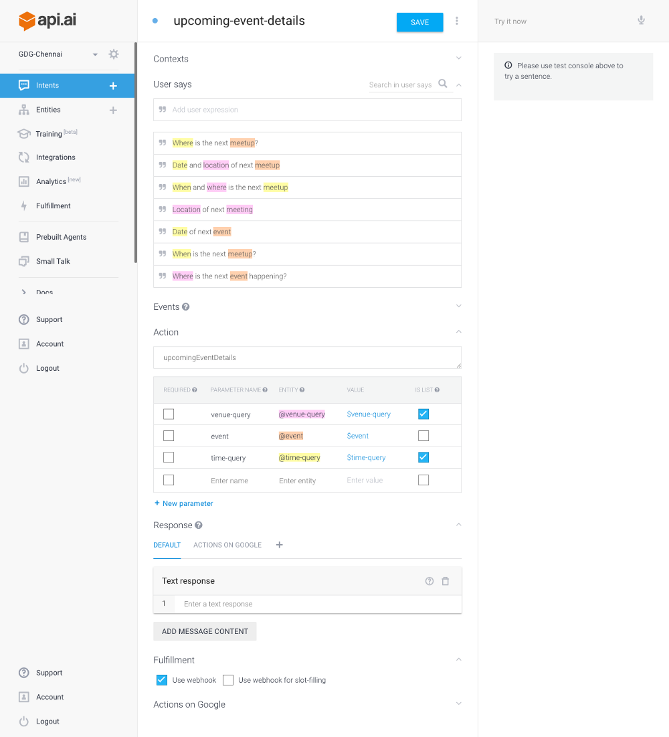The width and height of the screenshot is (669, 737).
Task: Uncheck IS LIST for time-query parameter
Action: (x=423, y=457)
